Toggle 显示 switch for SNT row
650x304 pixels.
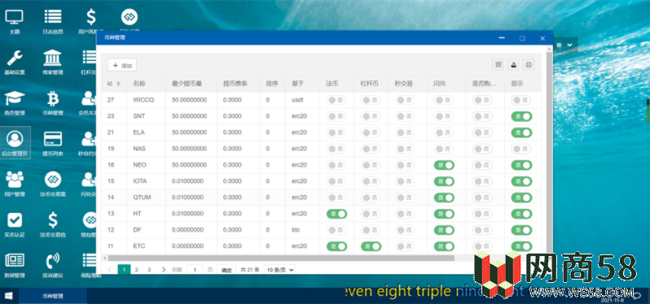[x=521, y=116]
